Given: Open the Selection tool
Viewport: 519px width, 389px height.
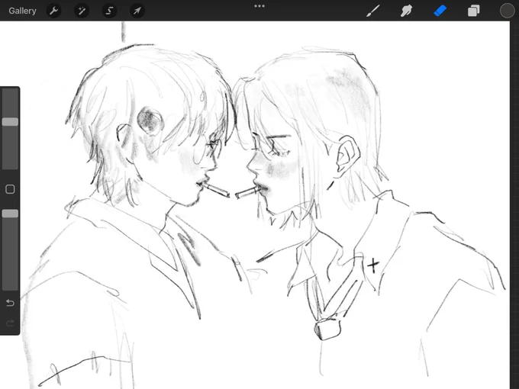Looking at the screenshot, I should coord(109,11).
